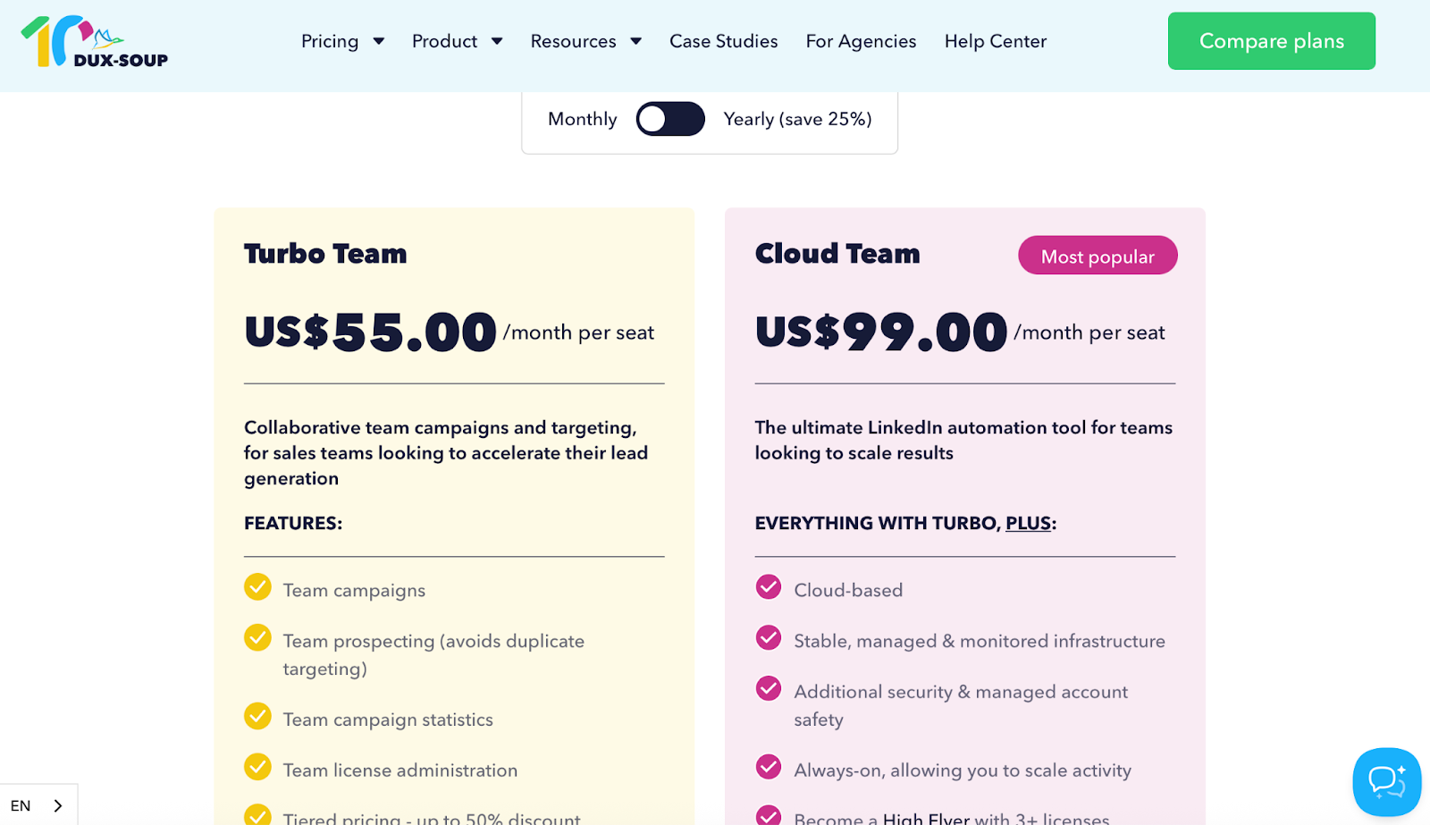Toggle billing from Monthly to Yearly
The image size is (1430, 825).
tap(670, 119)
